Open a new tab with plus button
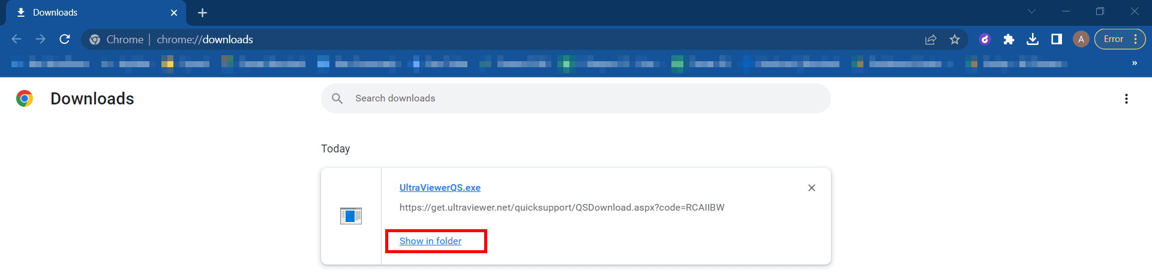Viewport: 1152px width, 276px height. (202, 13)
